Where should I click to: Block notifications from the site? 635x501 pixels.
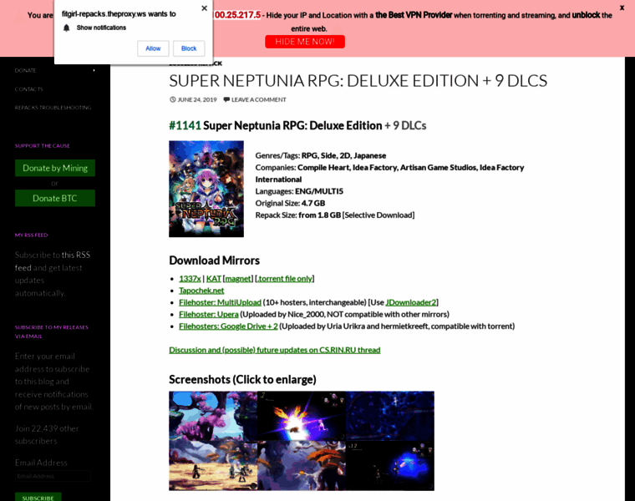pyautogui.click(x=189, y=48)
